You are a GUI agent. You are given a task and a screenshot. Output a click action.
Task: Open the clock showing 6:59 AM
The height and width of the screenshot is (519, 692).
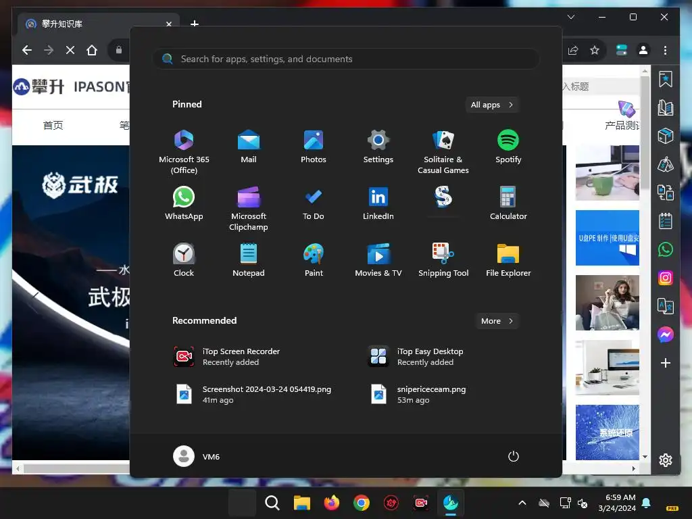click(618, 503)
